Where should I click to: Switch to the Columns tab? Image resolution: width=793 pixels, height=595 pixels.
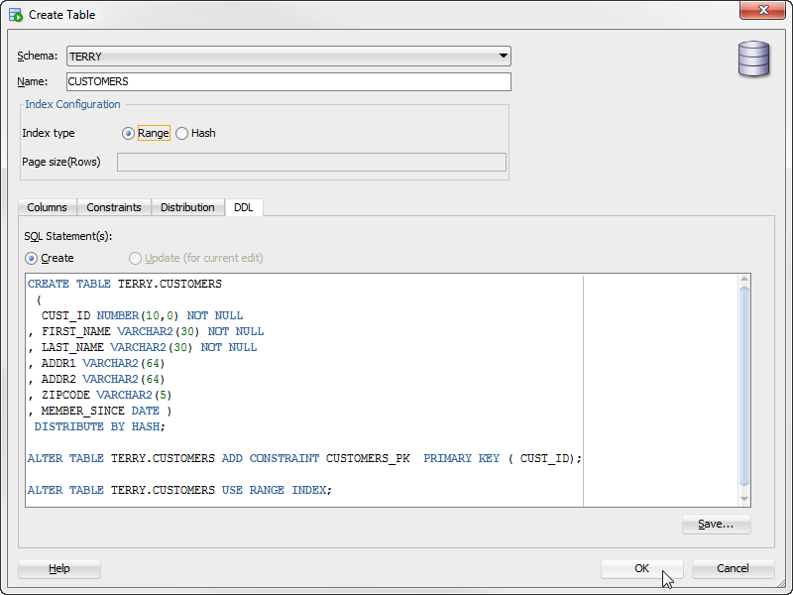tap(47, 207)
